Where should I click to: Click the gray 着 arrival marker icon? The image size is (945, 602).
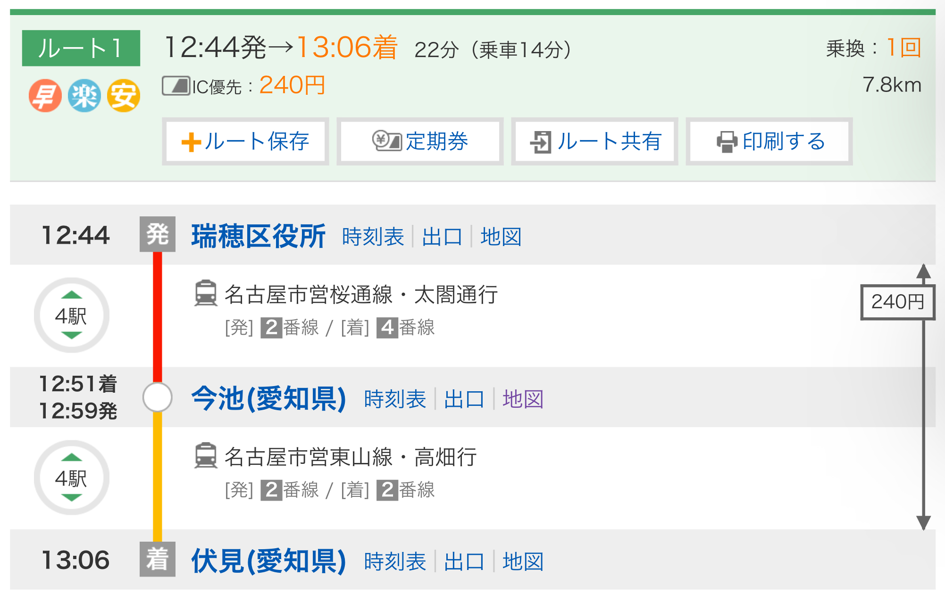point(158,560)
